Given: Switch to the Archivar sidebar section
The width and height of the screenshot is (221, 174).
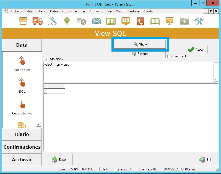Looking at the screenshot, I should tap(22, 160).
